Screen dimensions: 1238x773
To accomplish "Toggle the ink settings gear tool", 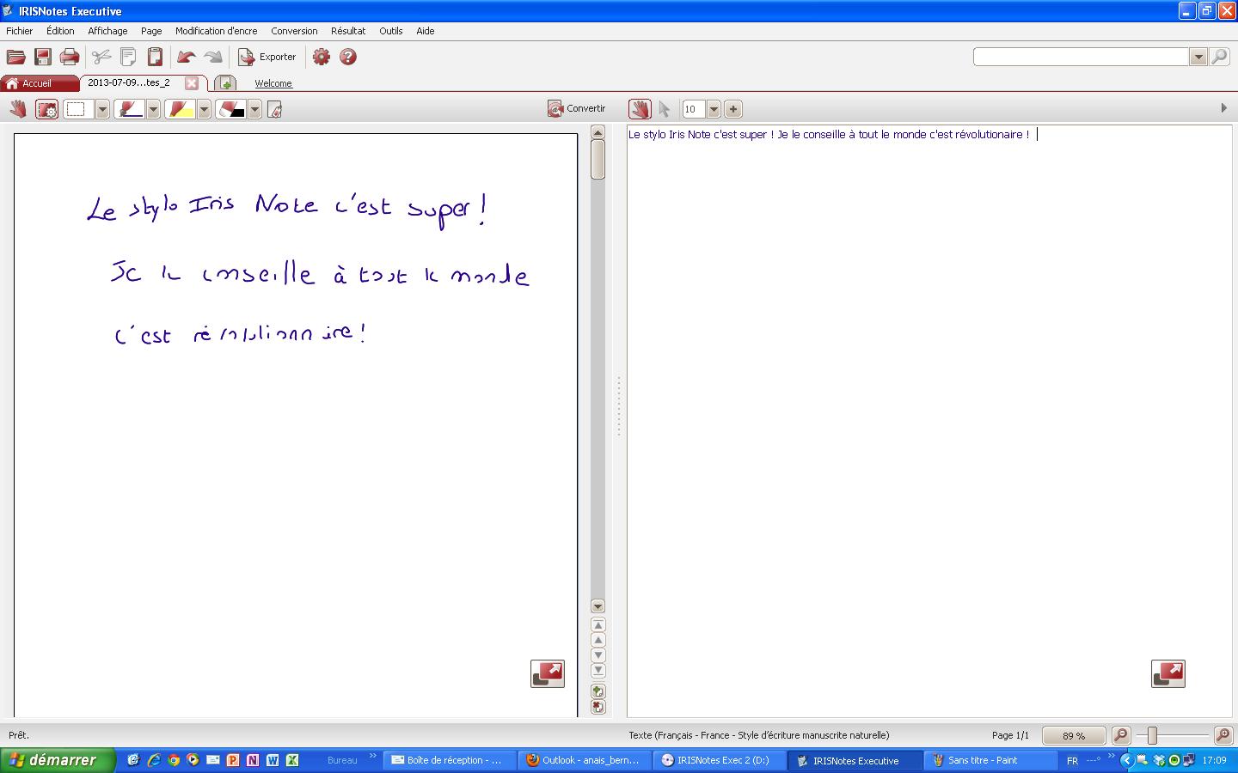I will pyautogui.click(x=46, y=109).
